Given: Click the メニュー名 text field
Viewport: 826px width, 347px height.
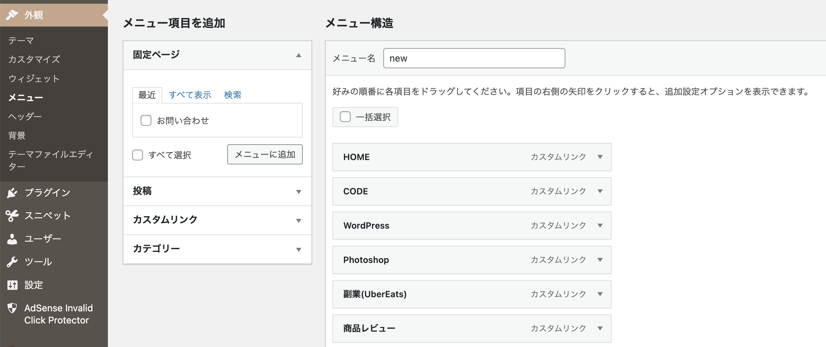Looking at the screenshot, I should (x=474, y=58).
